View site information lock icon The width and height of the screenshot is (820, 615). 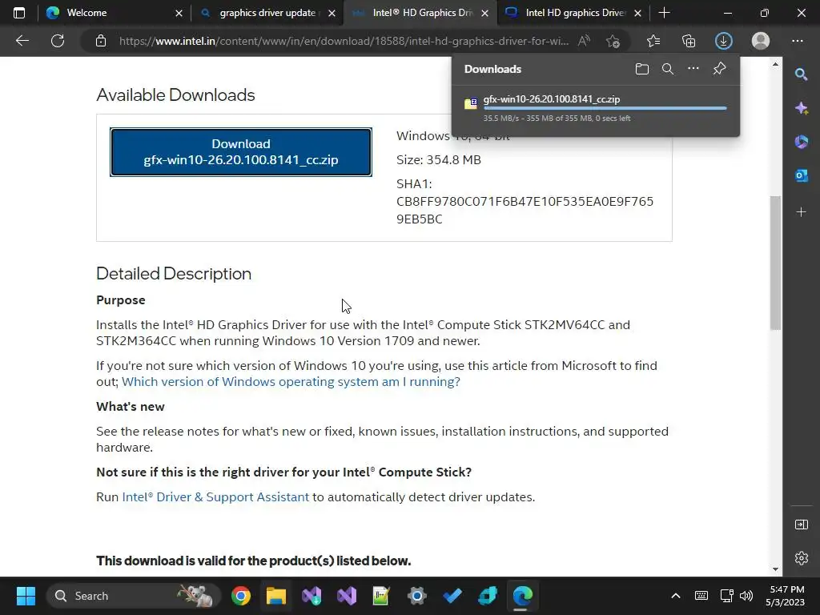(101, 41)
